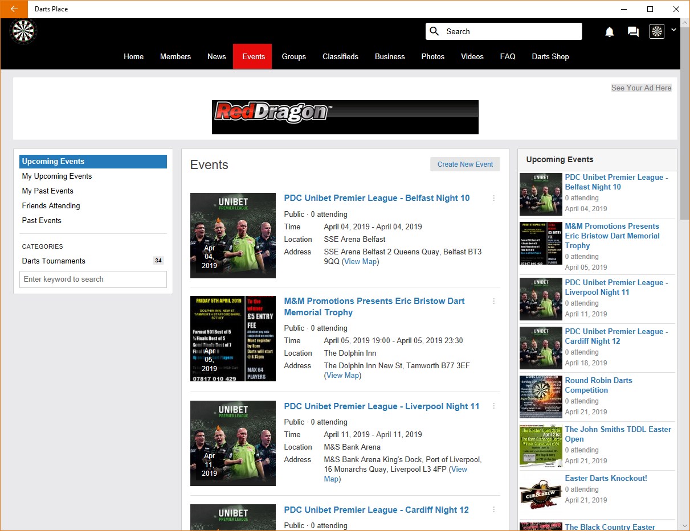The width and height of the screenshot is (690, 531).
Task: Click Belfast Night 10 event thumbnail in main list
Action: click(x=233, y=236)
